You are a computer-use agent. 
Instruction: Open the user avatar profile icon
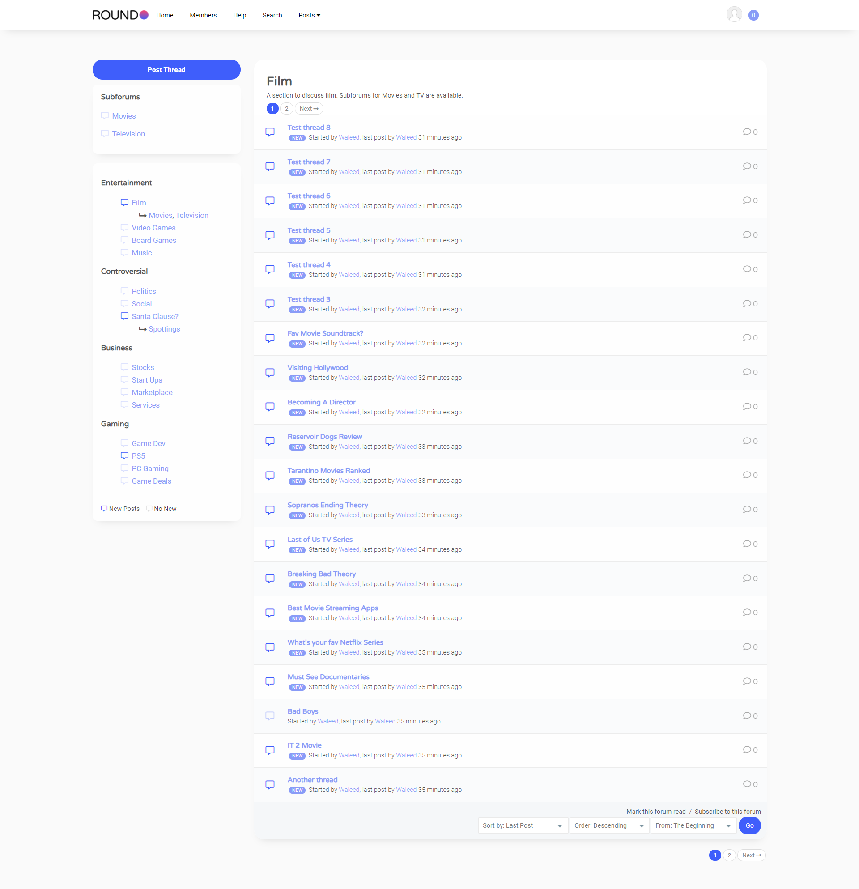(x=734, y=14)
